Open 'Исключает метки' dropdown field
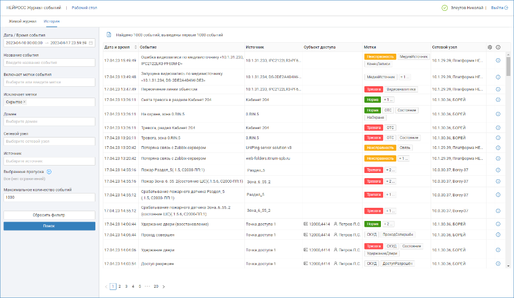 pyautogui.click(x=50, y=102)
